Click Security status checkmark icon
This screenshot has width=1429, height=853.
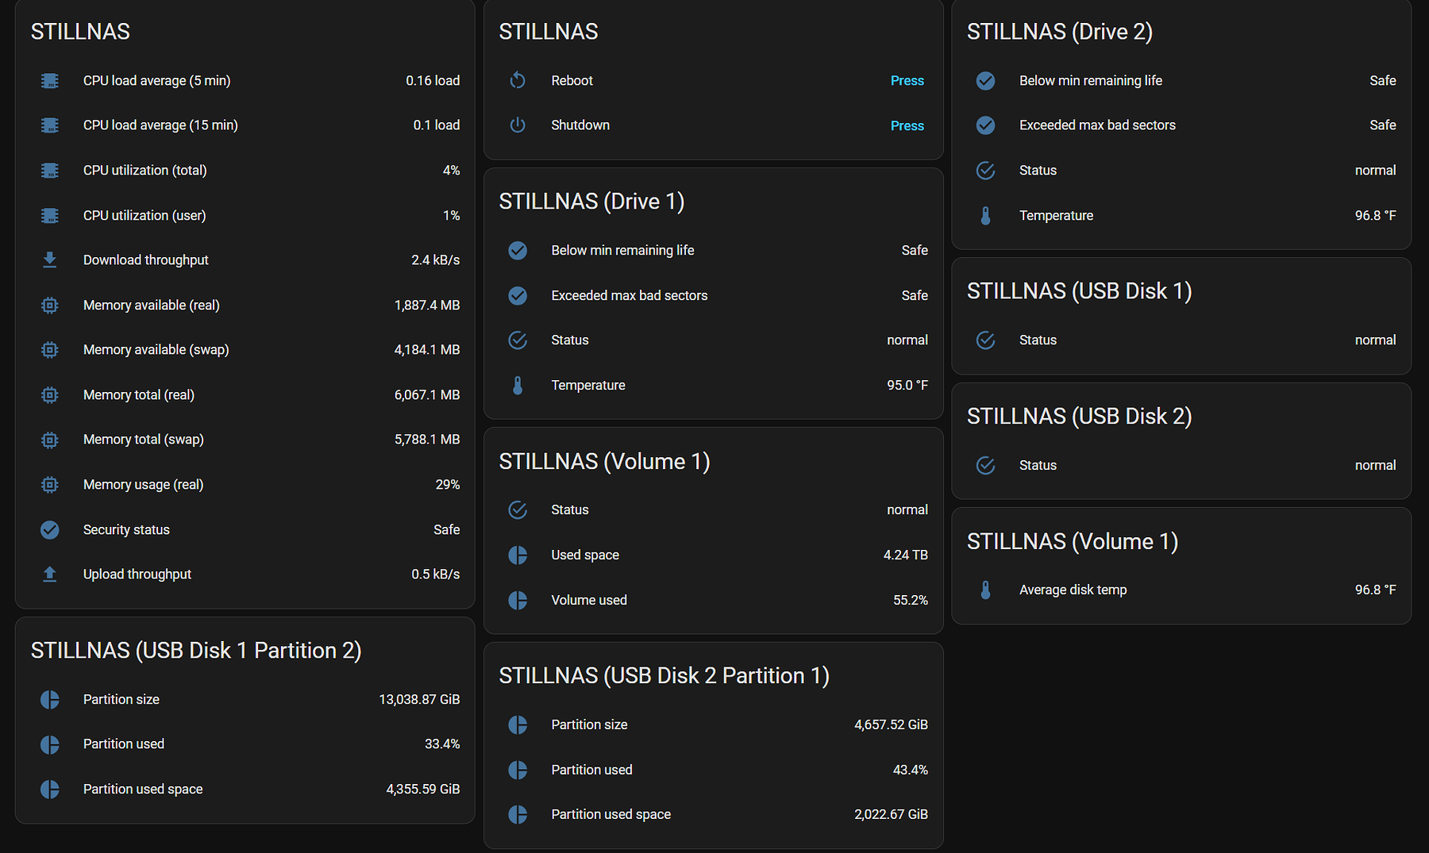point(49,530)
